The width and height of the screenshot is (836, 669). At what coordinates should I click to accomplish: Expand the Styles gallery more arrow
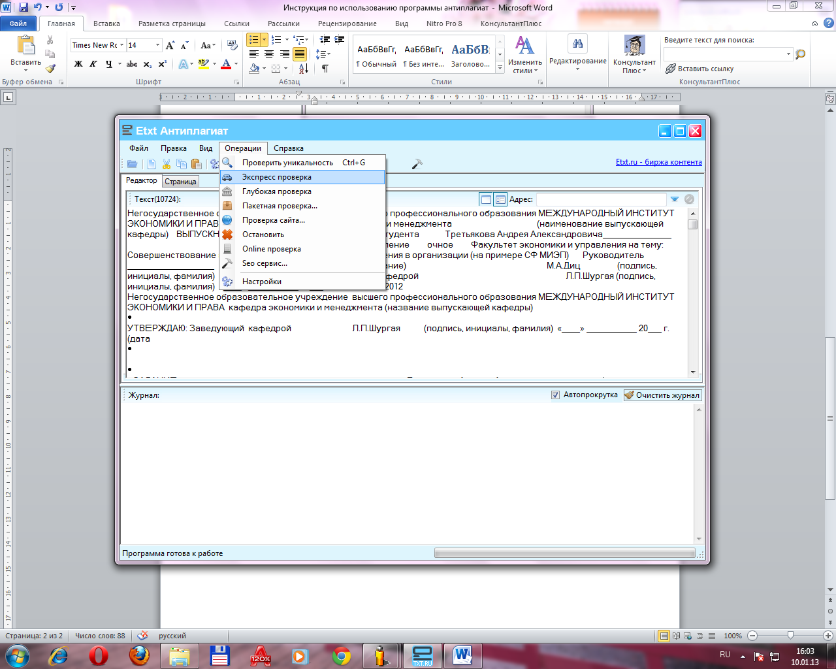point(500,67)
